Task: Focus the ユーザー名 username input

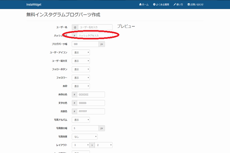Action: click(95, 27)
